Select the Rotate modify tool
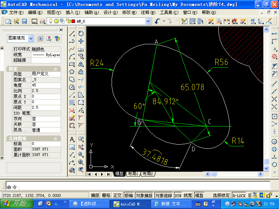279x209 pixels. [81, 33]
